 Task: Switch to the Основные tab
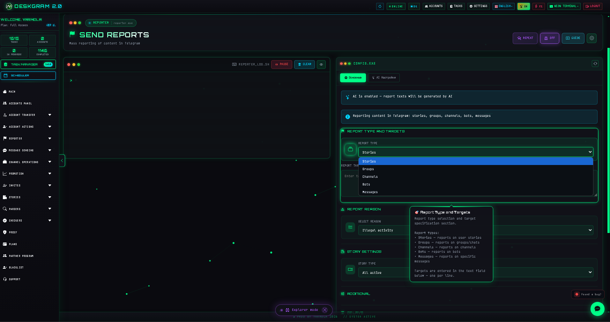coord(353,78)
